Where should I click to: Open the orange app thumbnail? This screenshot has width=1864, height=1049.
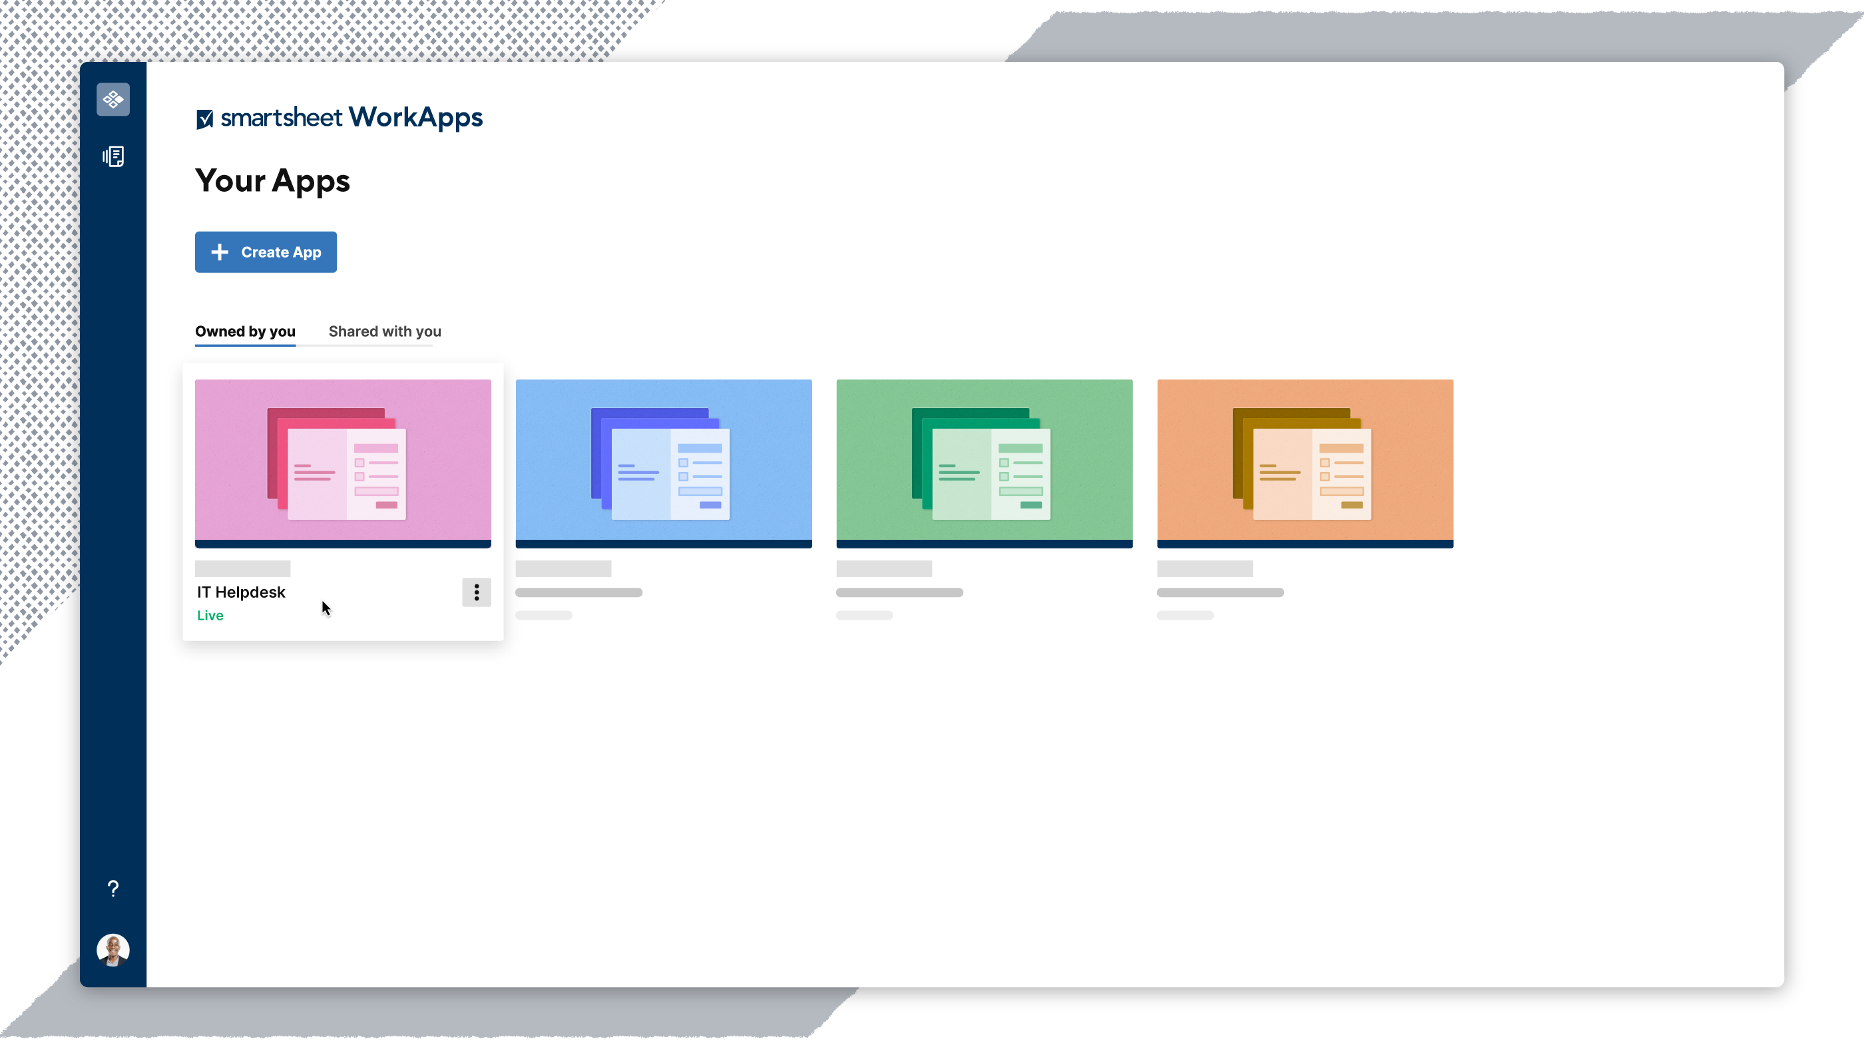pyautogui.click(x=1305, y=461)
